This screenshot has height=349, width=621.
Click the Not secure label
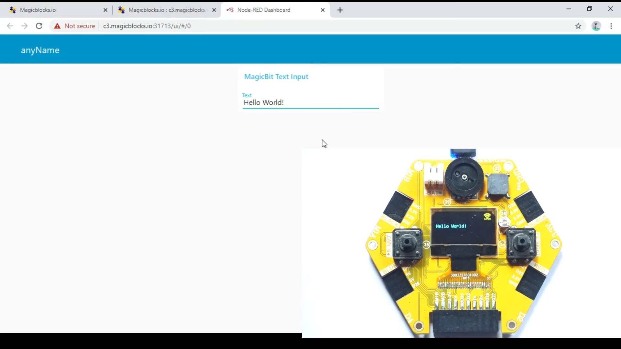click(80, 26)
